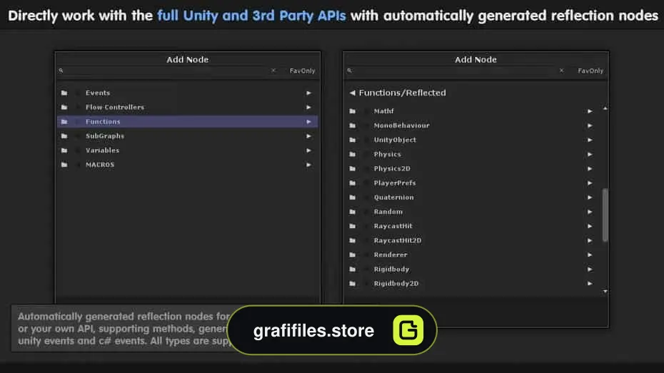Click search magnifier in right Add Node panel
The height and width of the screenshot is (373, 664).
coord(349,71)
